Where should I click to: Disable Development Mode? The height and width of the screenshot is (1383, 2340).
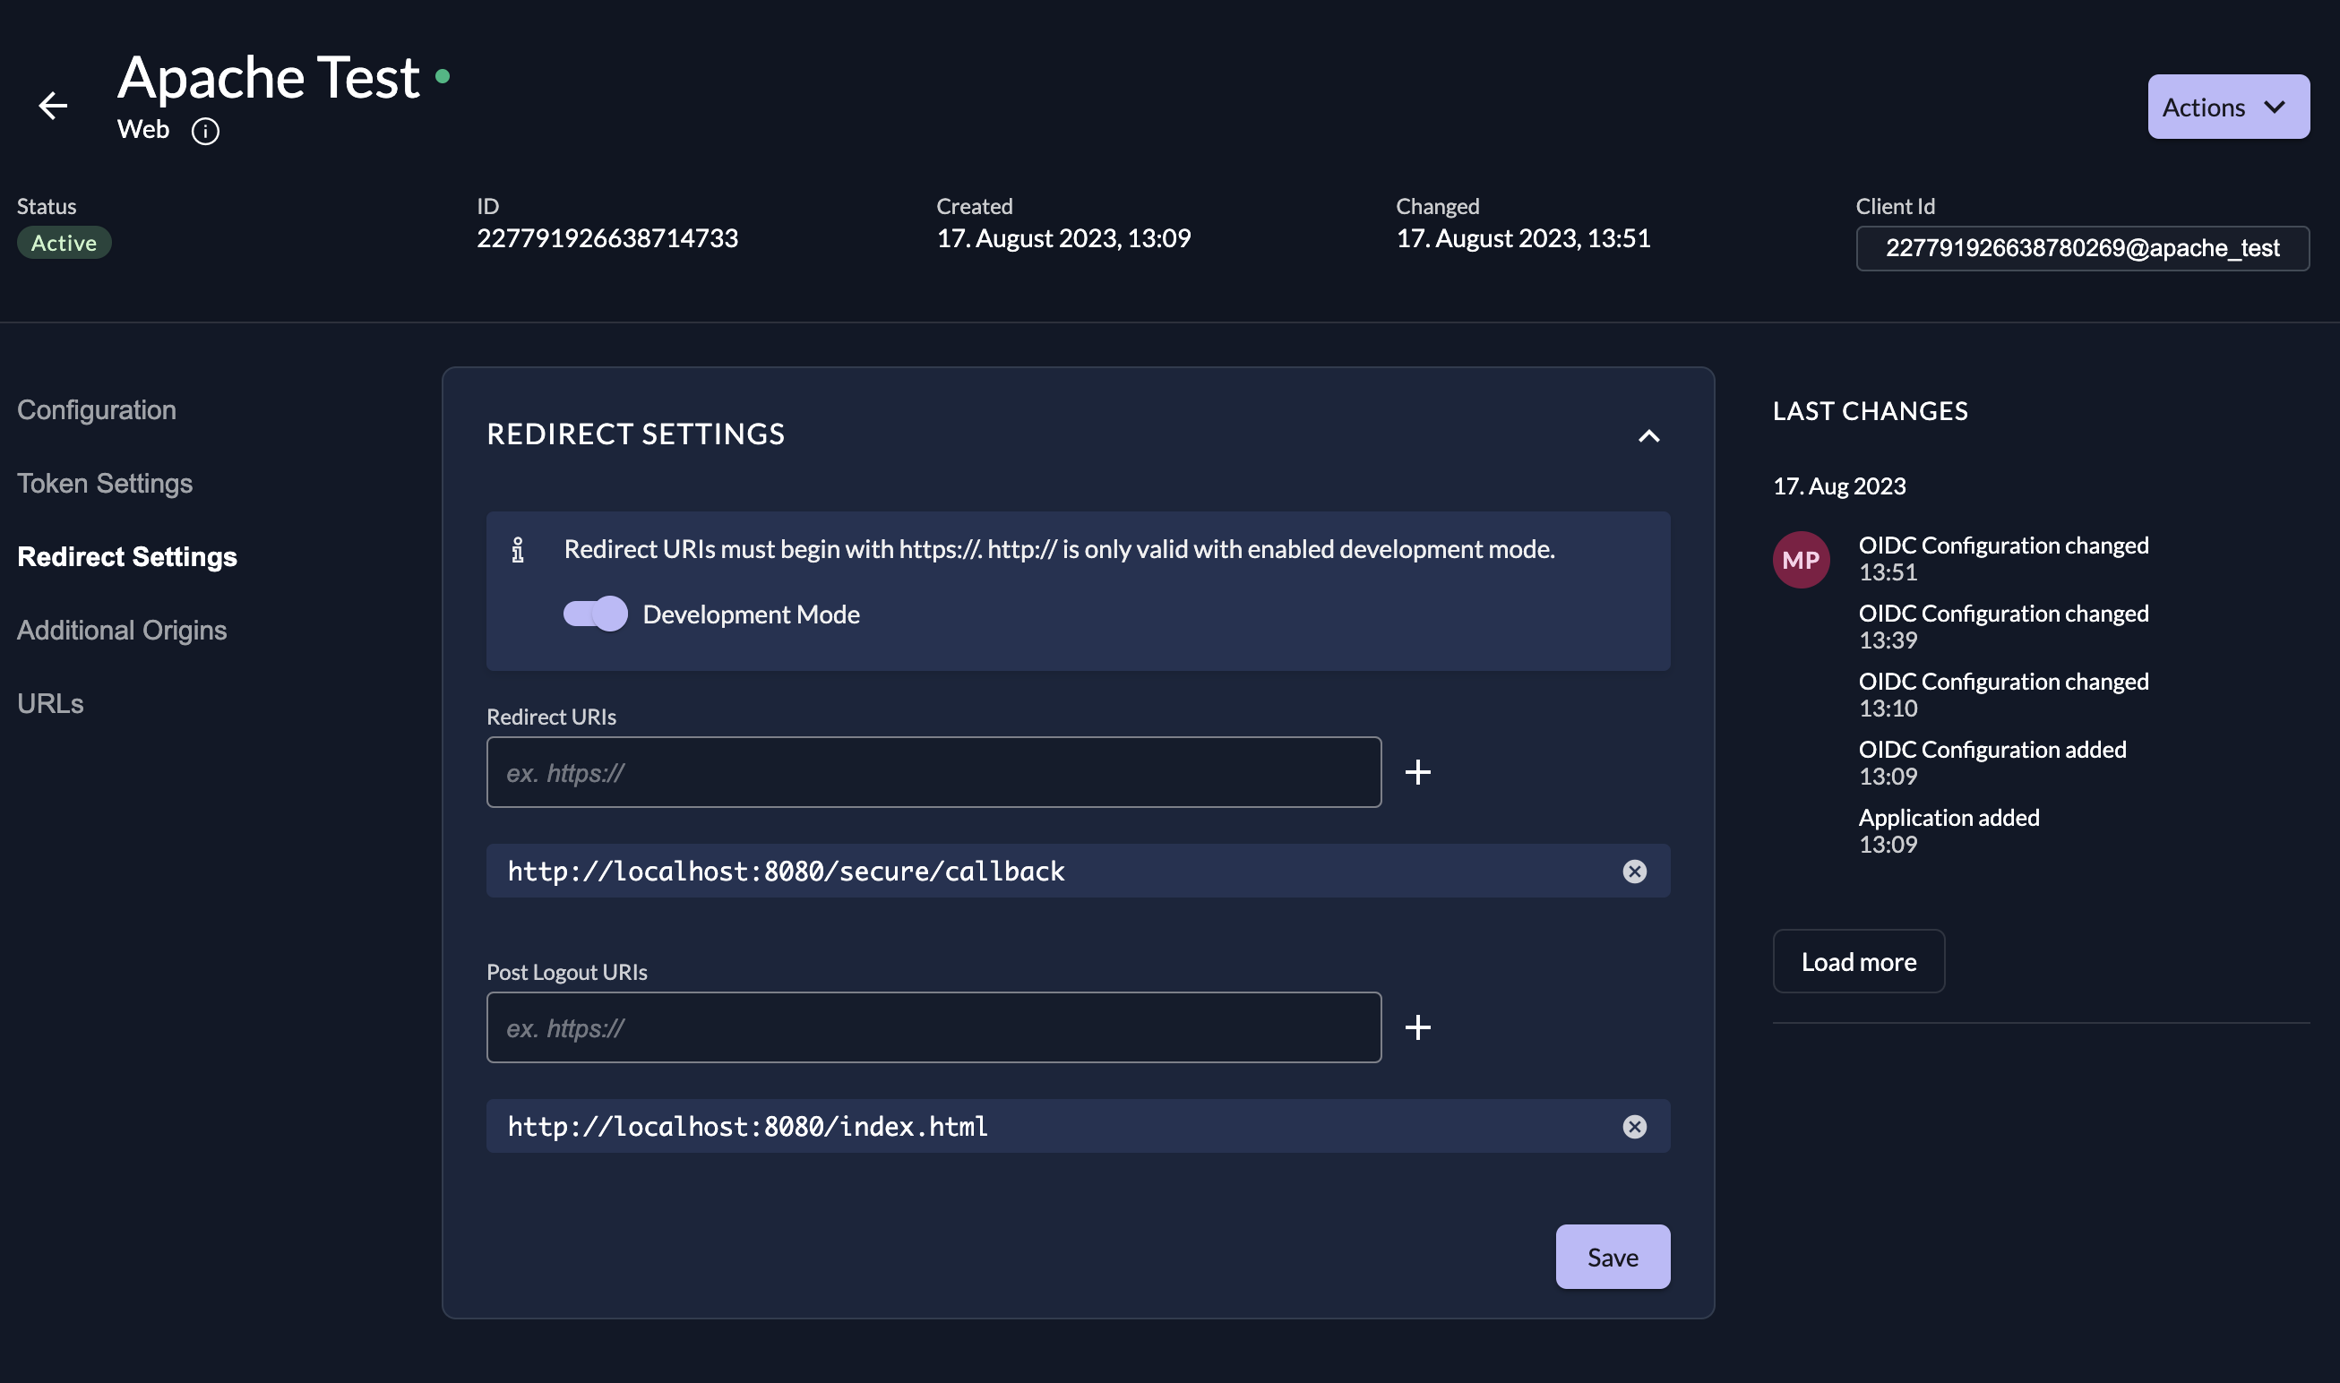pyautogui.click(x=594, y=614)
